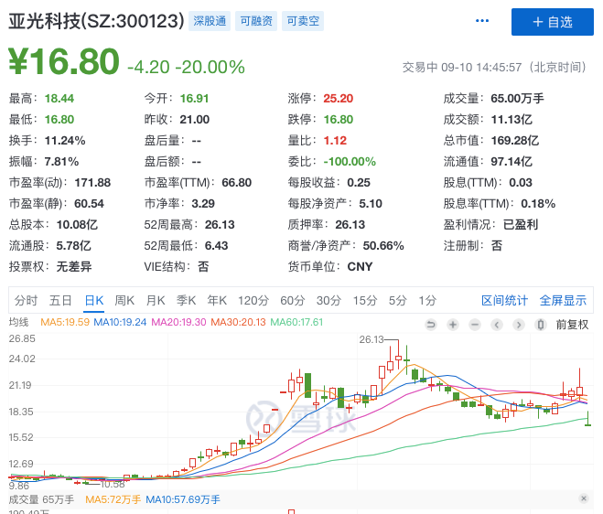This screenshot has width=603, height=514.
Task: Click the current price ¥16.80
Action: [64, 61]
